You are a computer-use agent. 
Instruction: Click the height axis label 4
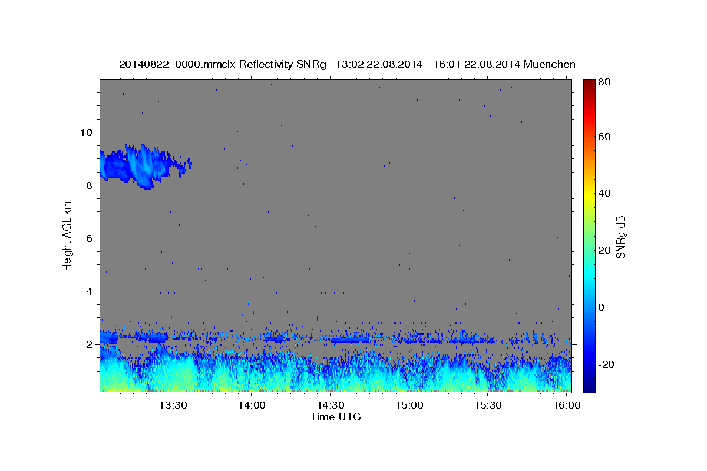click(90, 291)
